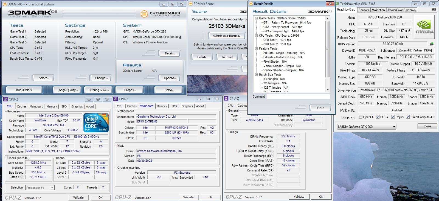Click the BIOS save chip icon in GPU-Z

click(x=432, y=44)
